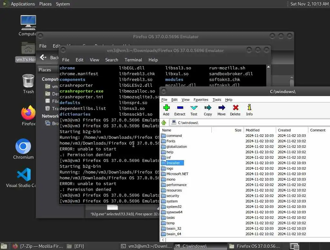Select the Trash desktop icon

coord(28,84)
